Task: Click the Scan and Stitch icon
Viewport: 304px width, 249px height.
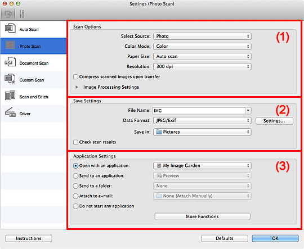Action: 10,96
